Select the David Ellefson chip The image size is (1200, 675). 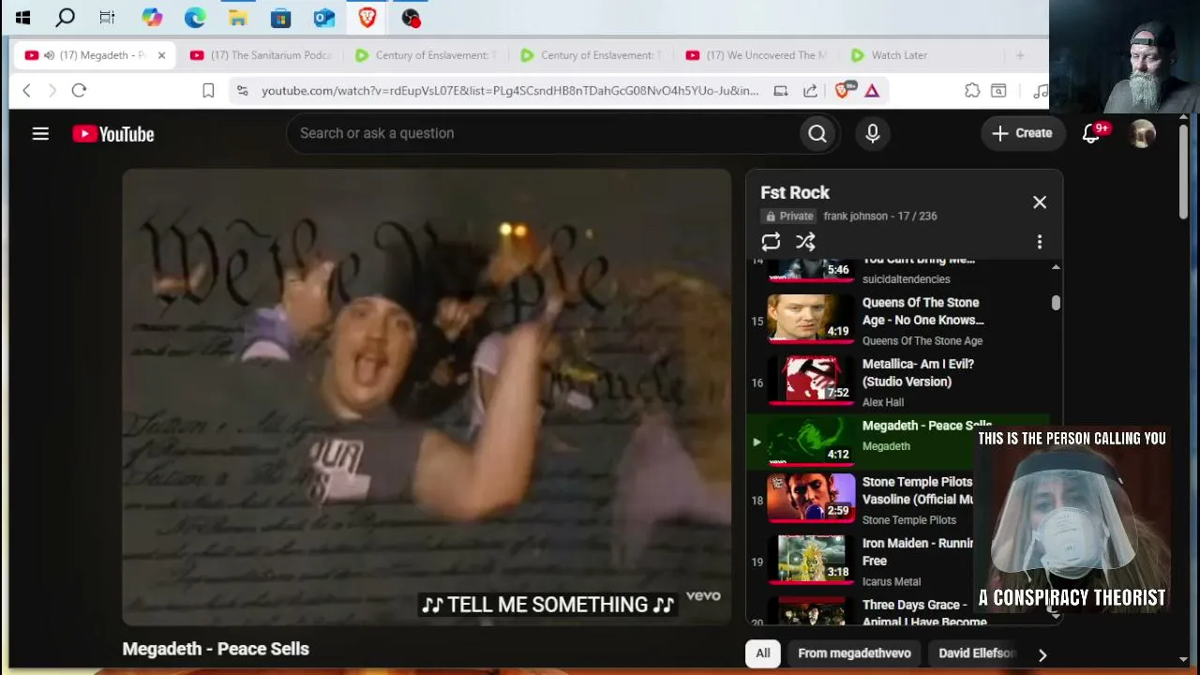(x=977, y=653)
